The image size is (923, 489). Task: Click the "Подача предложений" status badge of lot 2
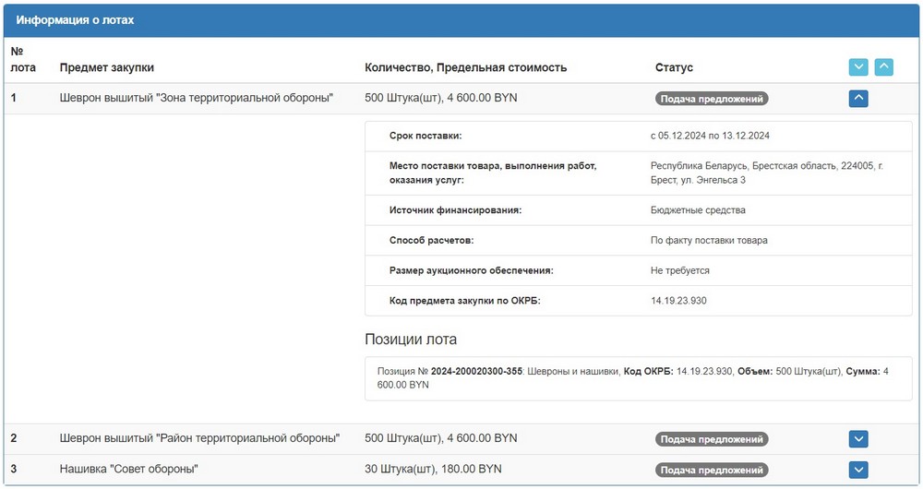(x=712, y=439)
